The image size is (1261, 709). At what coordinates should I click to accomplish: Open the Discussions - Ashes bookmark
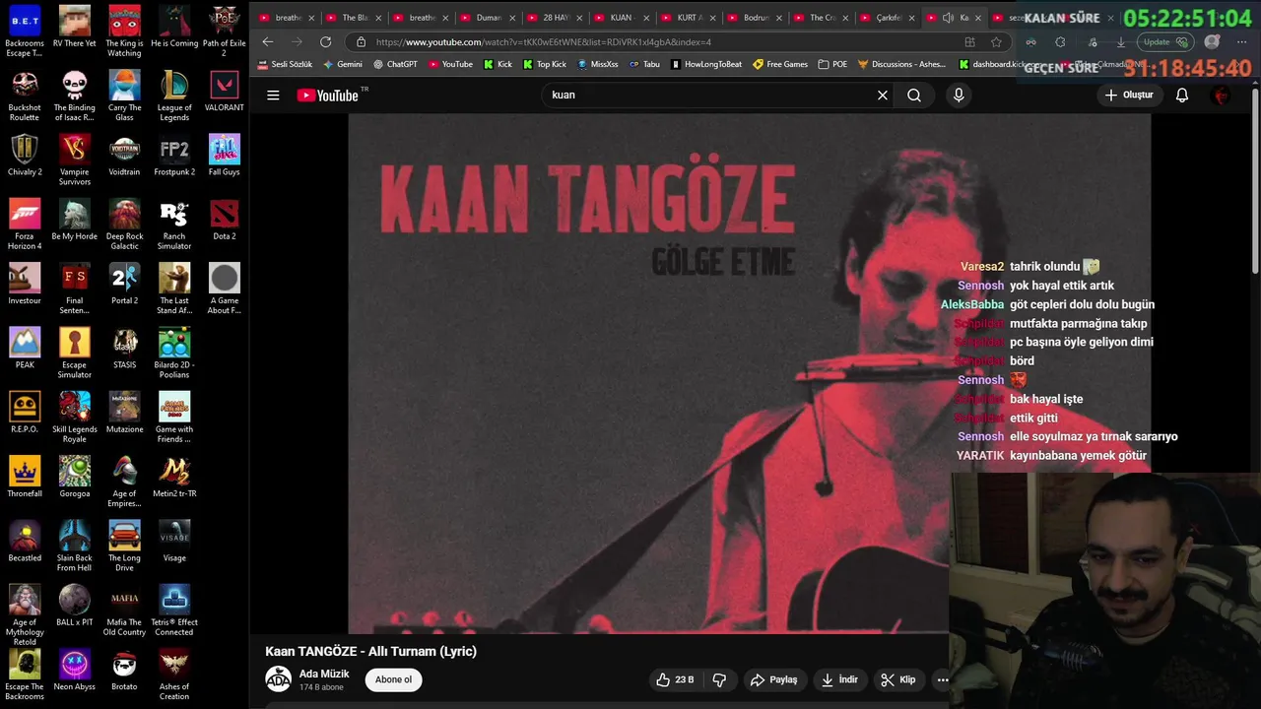[x=901, y=64]
